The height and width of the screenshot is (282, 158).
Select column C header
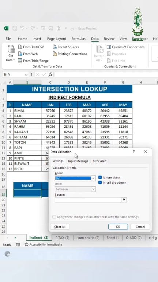coord(50,82)
